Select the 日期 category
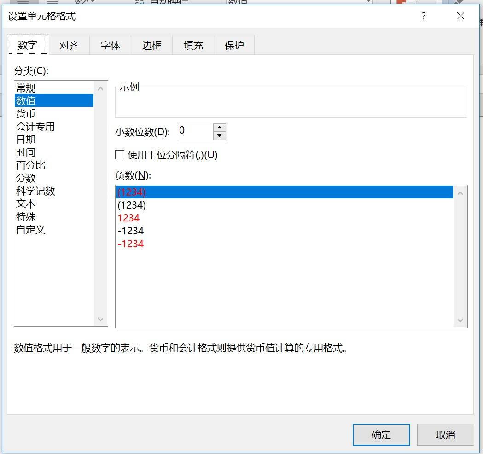Image resolution: width=483 pixels, height=454 pixels. point(26,140)
